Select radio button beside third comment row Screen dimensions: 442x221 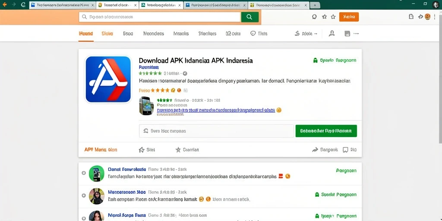[84, 218]
